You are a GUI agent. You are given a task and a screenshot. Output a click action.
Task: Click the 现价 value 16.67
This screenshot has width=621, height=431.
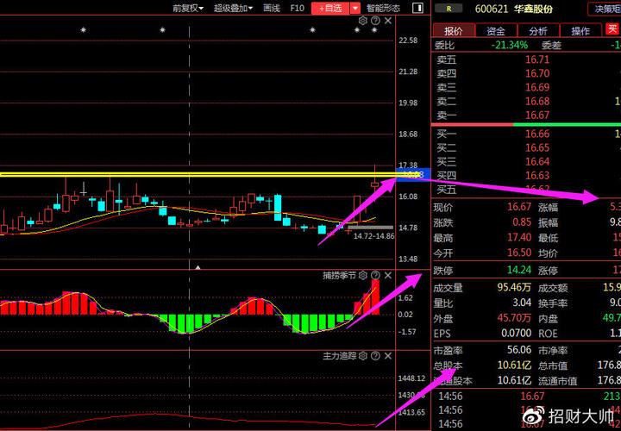[x=519, y=207]
